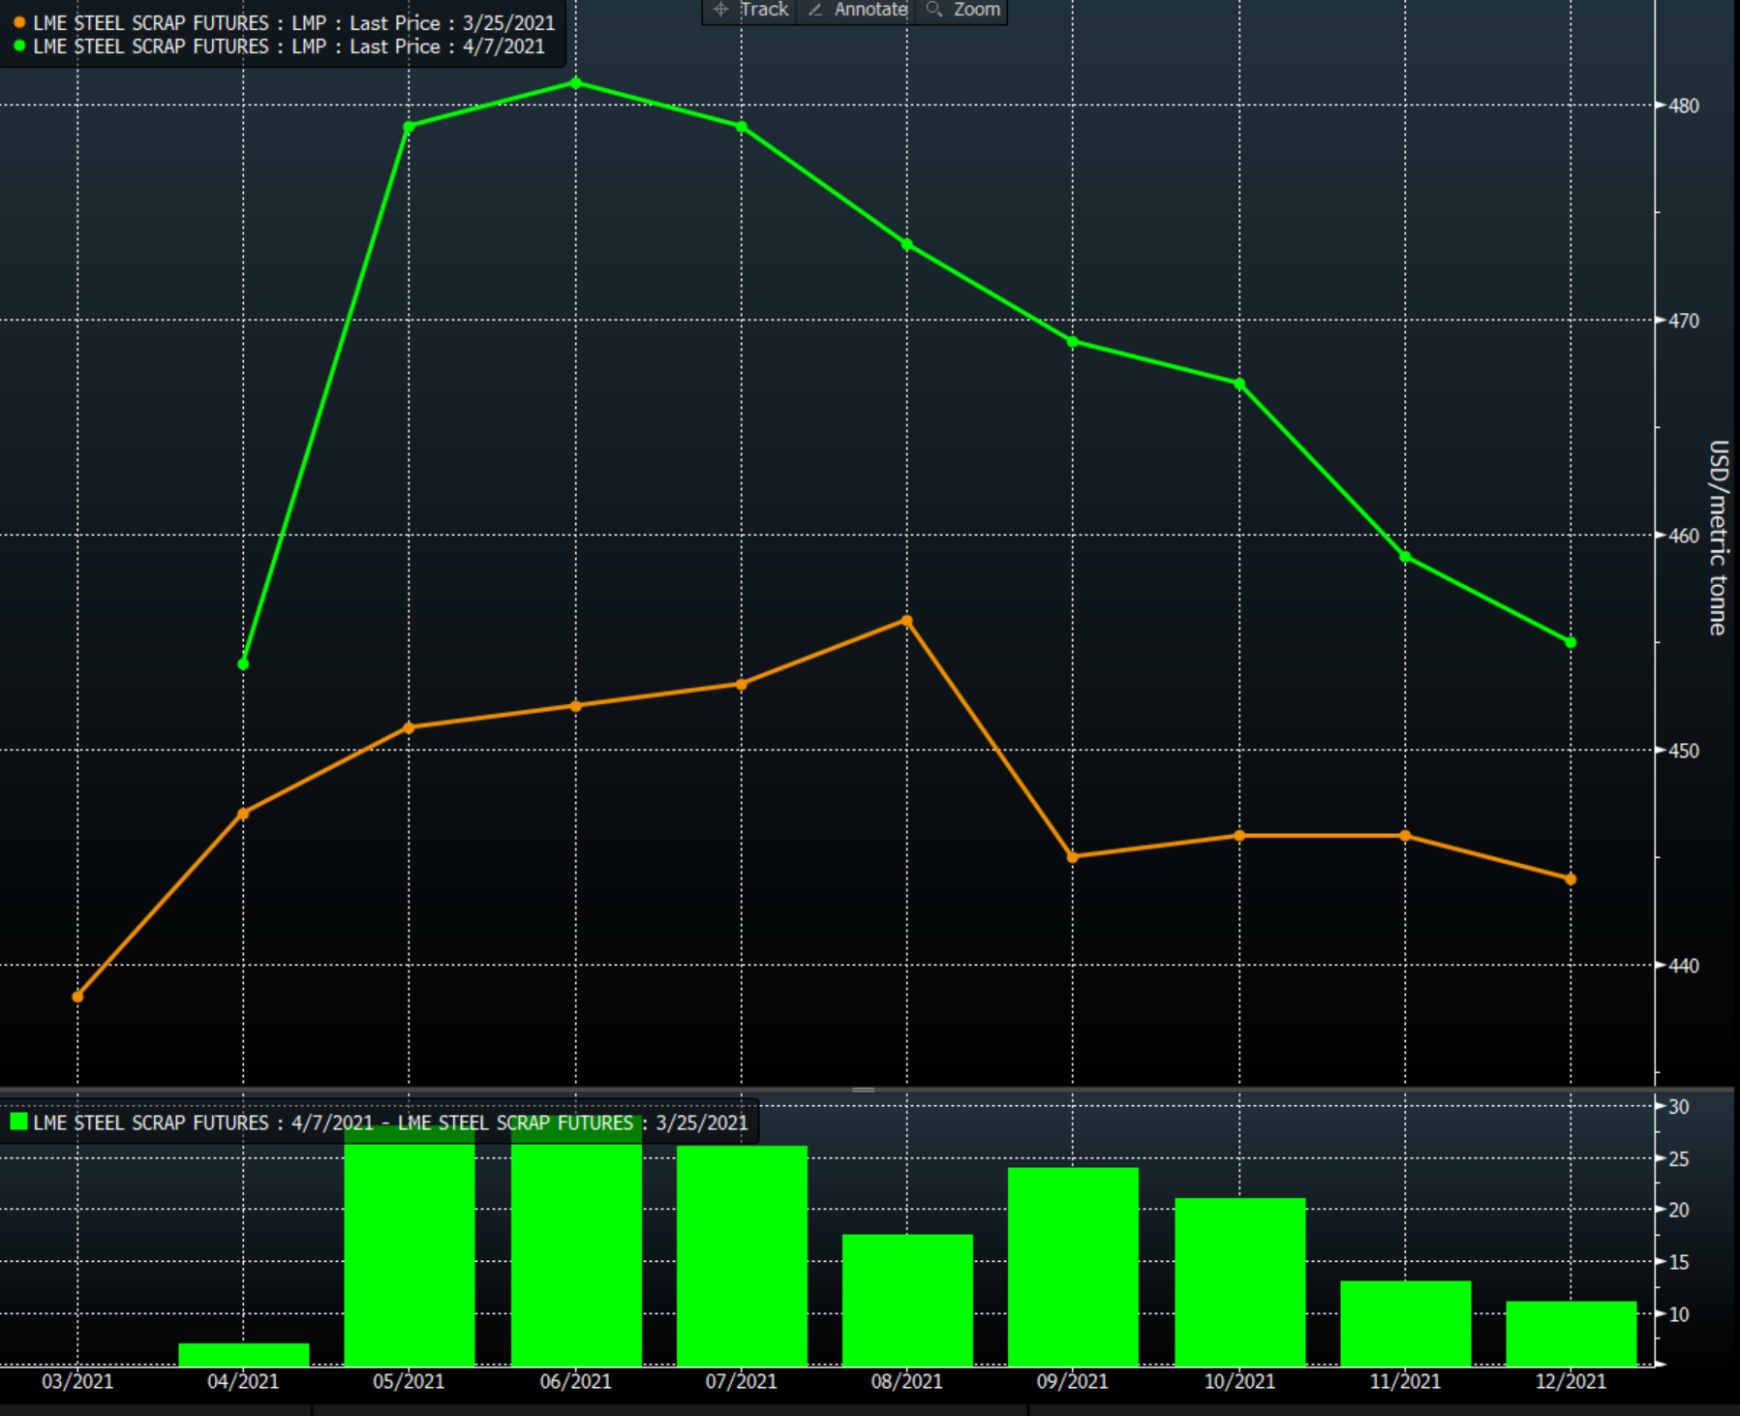The height and width of the screenshot is (1416, 1740).
Task: Click orange line peak point at 08/2021
Action: [x=906, y=621]
